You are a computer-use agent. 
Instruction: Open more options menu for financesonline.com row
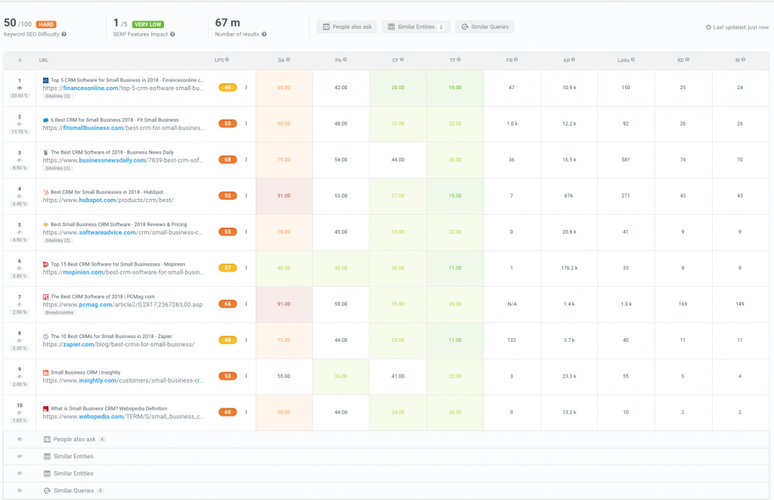246,88
